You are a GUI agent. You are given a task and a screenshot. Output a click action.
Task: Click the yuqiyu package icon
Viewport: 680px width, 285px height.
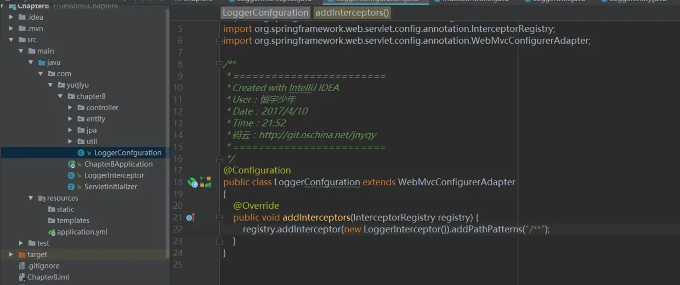coord(61,85)
